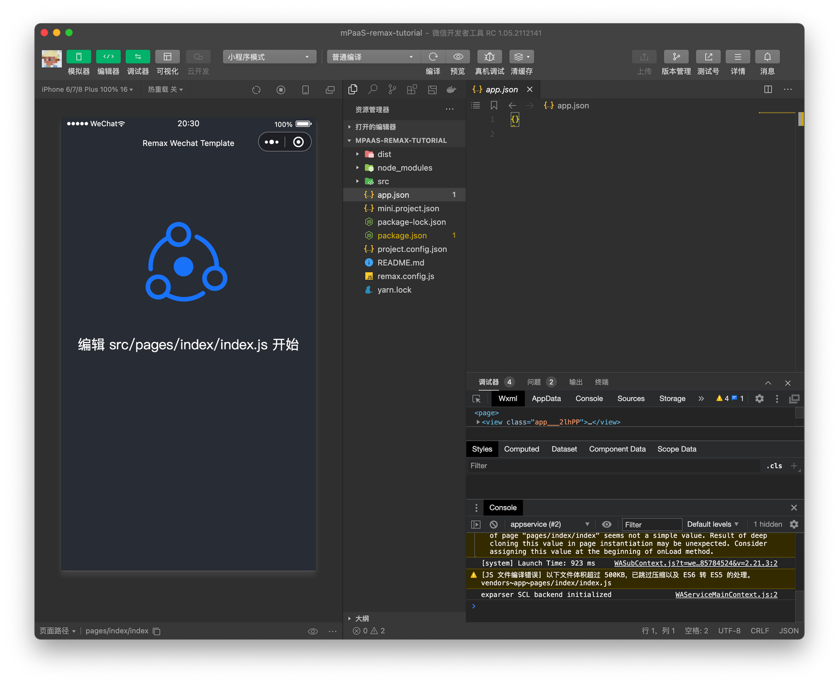
Task: Open the search icon in the sidebar
Action: coord(373,90)
